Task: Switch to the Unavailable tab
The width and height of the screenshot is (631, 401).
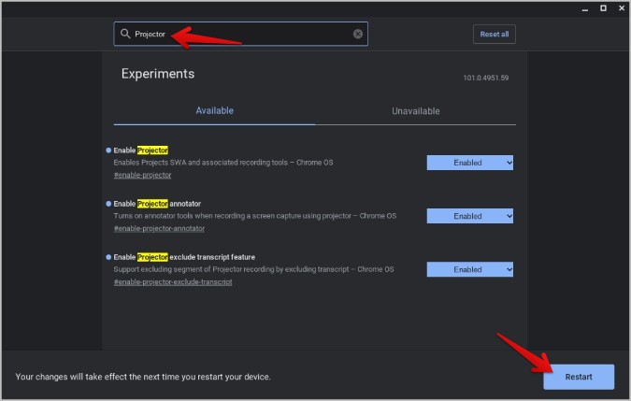Action: click(x=415, y=111)
